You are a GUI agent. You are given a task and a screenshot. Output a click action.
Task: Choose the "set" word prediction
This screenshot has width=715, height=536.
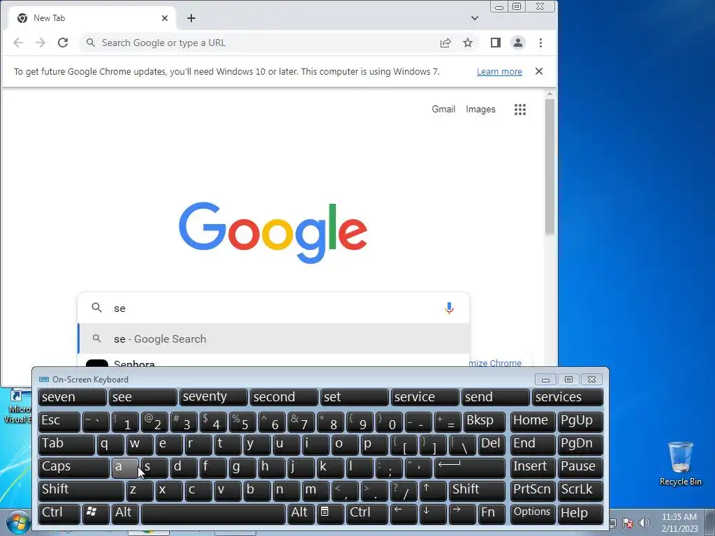(354, 397)
